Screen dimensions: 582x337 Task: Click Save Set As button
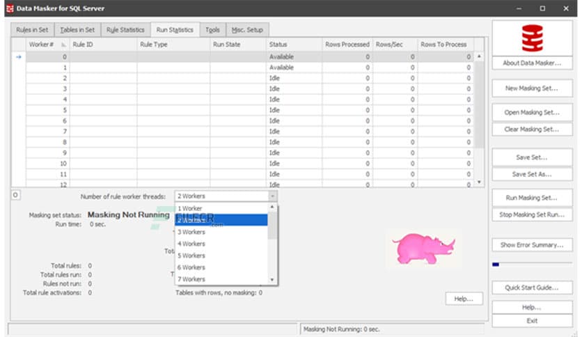pyautogui.click(x=532, y=174)
